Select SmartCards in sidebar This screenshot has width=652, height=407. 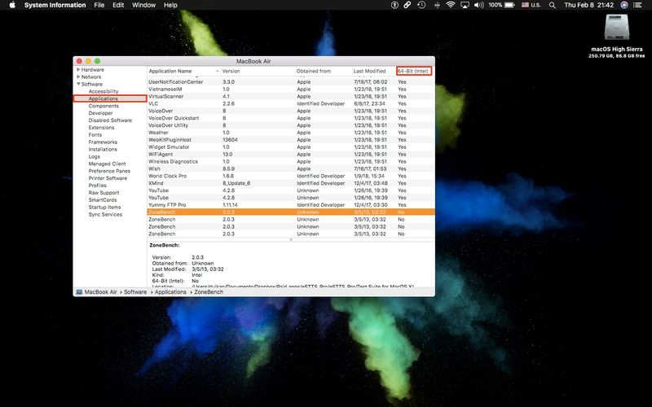pyautogui.click(x=103, y=199)
